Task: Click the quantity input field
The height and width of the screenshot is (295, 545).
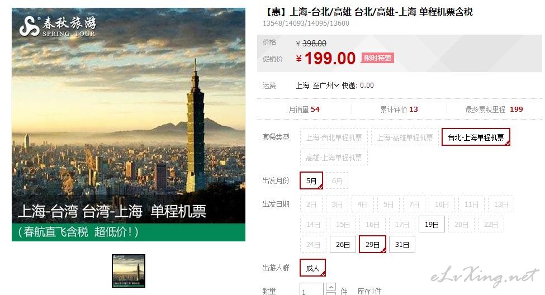Action: (x=311, y=290)
